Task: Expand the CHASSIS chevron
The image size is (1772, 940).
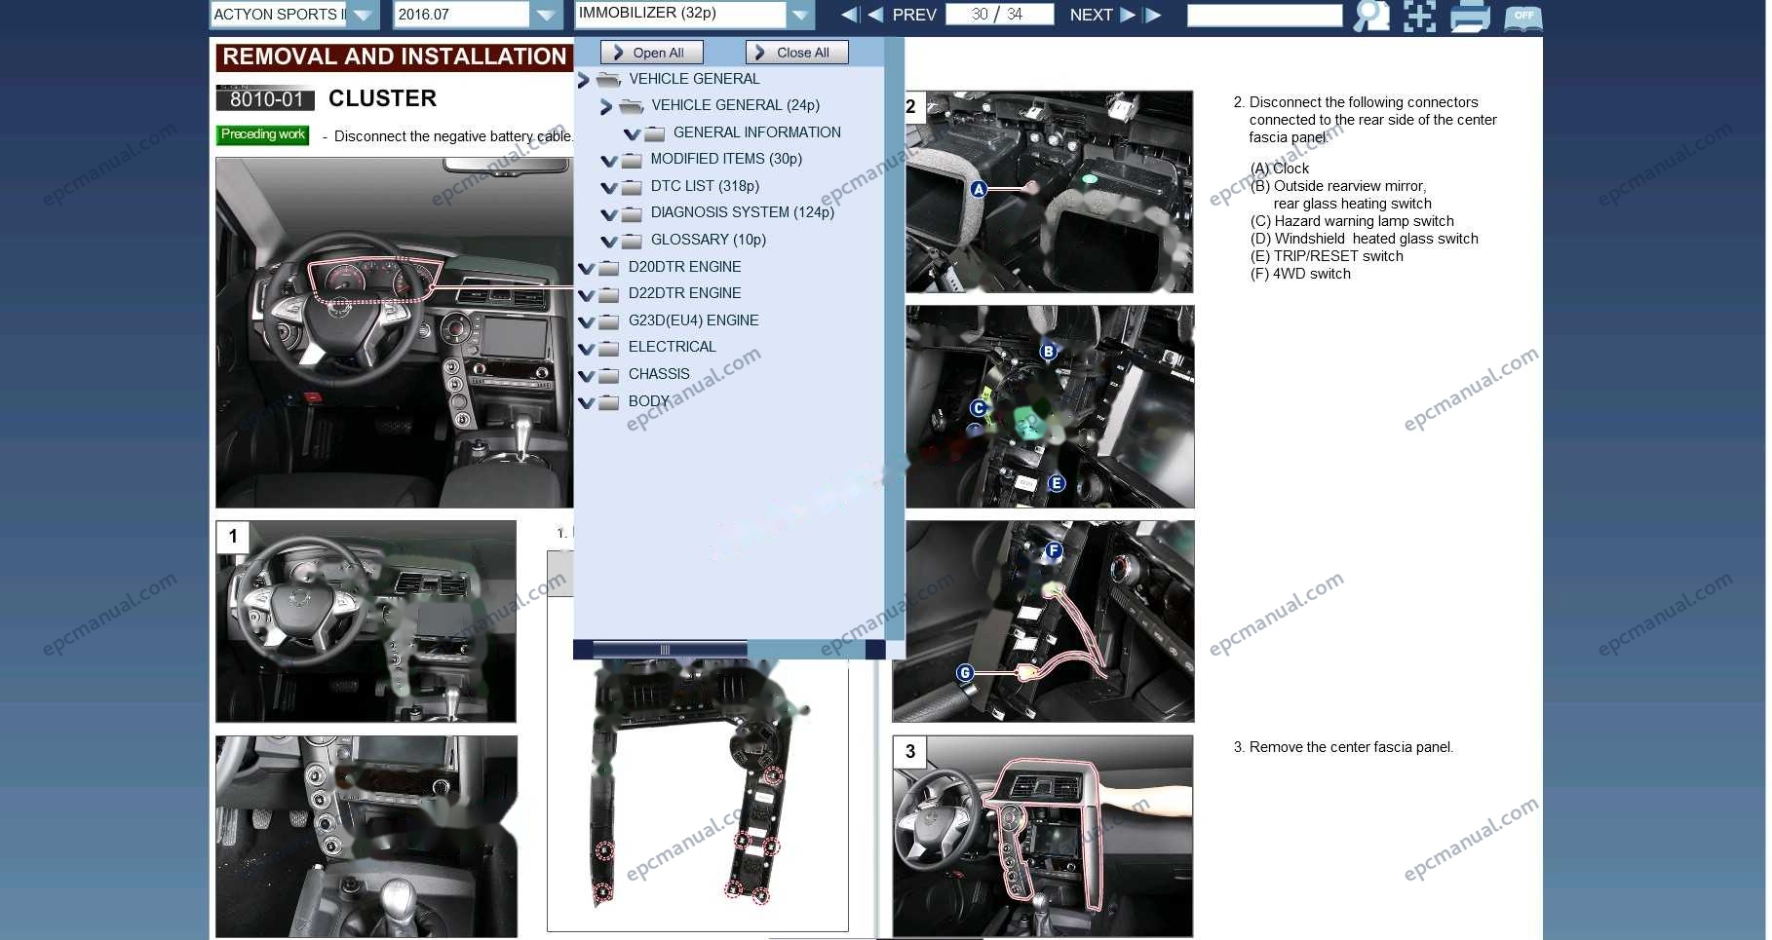Action: coord(586,375)
